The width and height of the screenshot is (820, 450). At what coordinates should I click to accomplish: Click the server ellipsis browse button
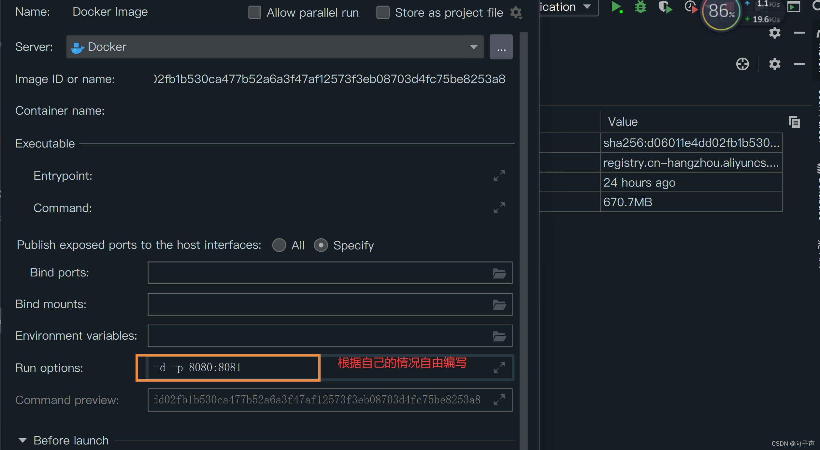tap(501, 47)
